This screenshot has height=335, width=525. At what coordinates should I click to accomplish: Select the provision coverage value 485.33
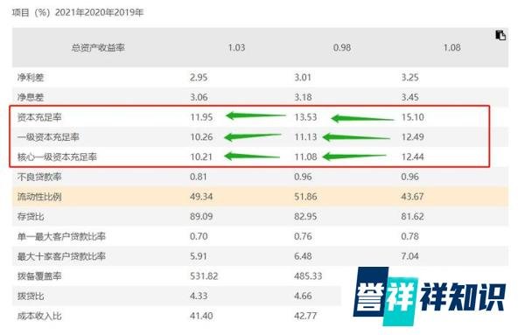tap(308, 276)
